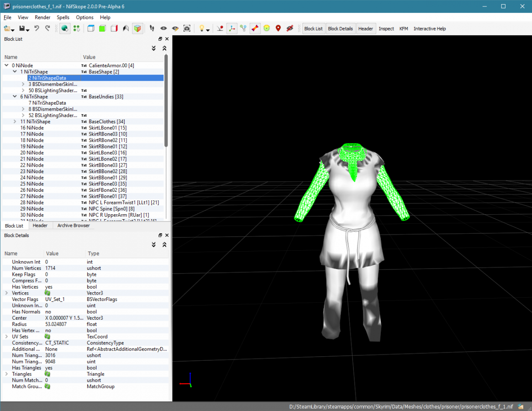Take a viewport screenshot with camera icon

pos(187,28)
